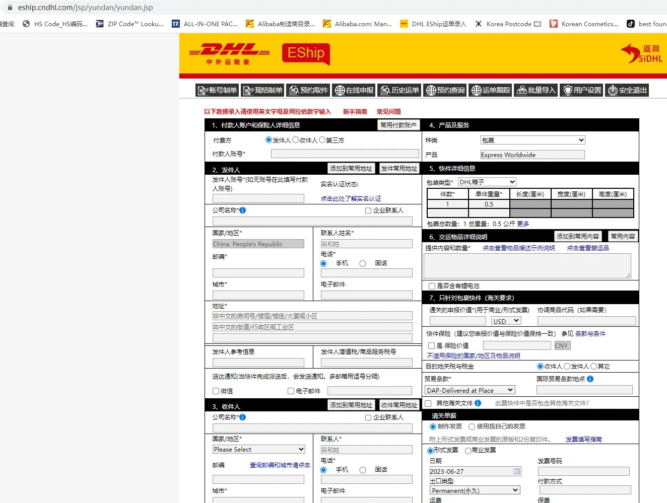Click 发件常用地址 button
This screenshot has height=503, width=667.
(399, 168)
